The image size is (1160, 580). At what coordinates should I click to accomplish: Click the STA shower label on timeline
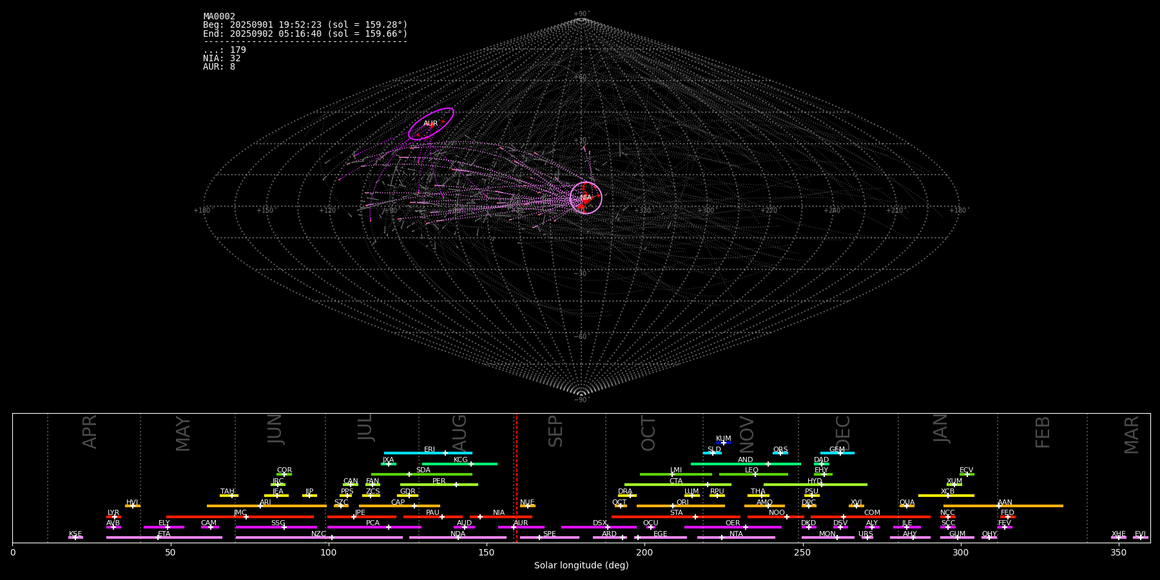coord(676,512)
